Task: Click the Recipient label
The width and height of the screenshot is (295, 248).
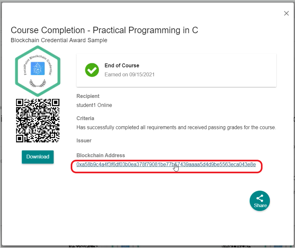Action: [88, 96]
